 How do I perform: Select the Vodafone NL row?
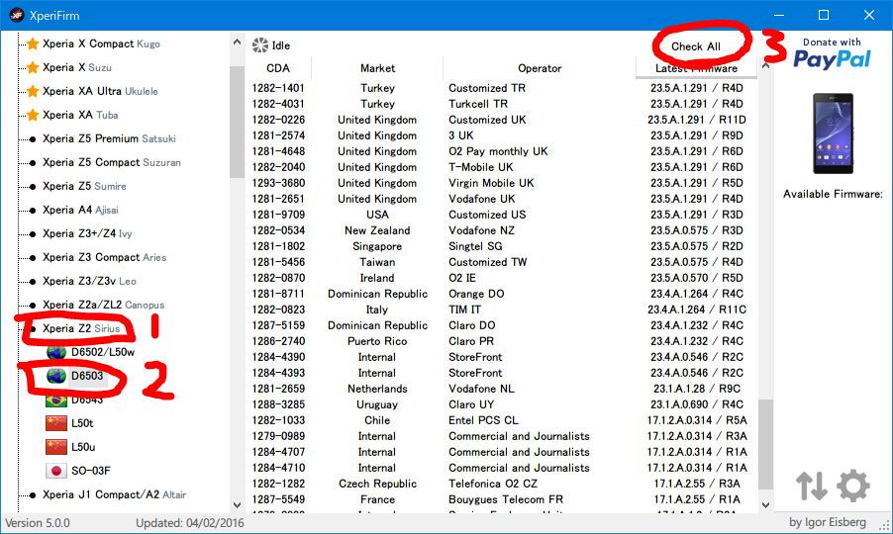(x=502, y=389)
